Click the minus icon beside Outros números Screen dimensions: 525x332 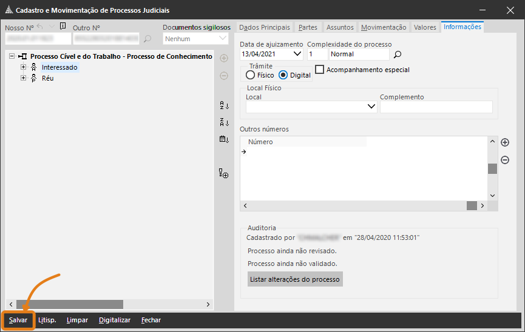tap(504, 160)
